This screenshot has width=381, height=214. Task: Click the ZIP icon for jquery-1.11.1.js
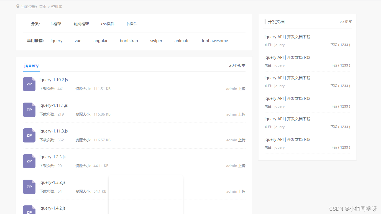click(29, 110)
